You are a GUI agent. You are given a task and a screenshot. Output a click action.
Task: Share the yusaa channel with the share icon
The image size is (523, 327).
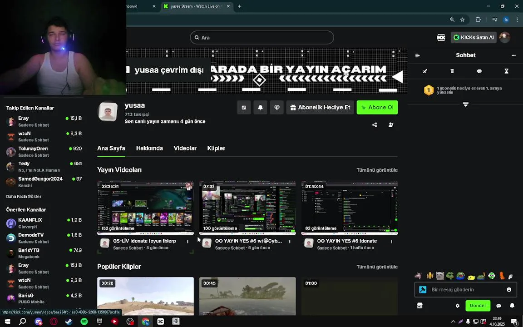point(375,125)
